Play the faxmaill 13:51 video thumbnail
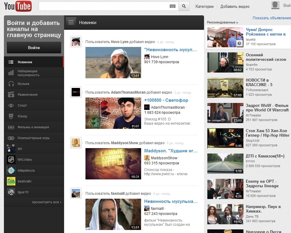The height and width of the screenshot is (233, 291). (x=113, y=214)
